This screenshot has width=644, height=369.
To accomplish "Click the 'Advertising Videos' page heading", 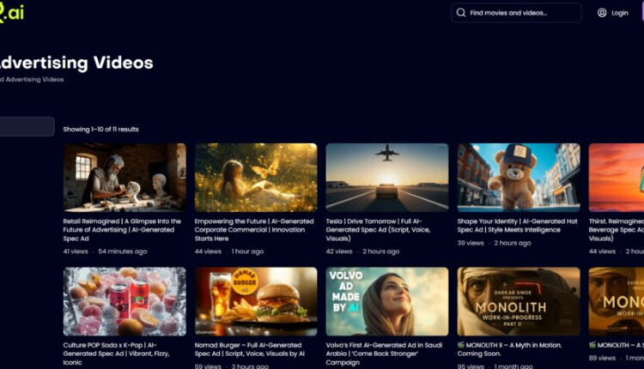I will pyautogui.click(x=76, y=63).
